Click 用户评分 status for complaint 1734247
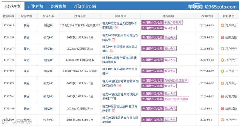Viewport: 241px width, 126px height. (x=231, y=49)
